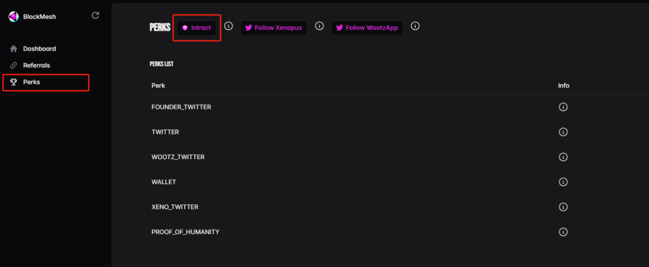
Task: Show info for the TWITTER perk
Action: tap(563, 132)
